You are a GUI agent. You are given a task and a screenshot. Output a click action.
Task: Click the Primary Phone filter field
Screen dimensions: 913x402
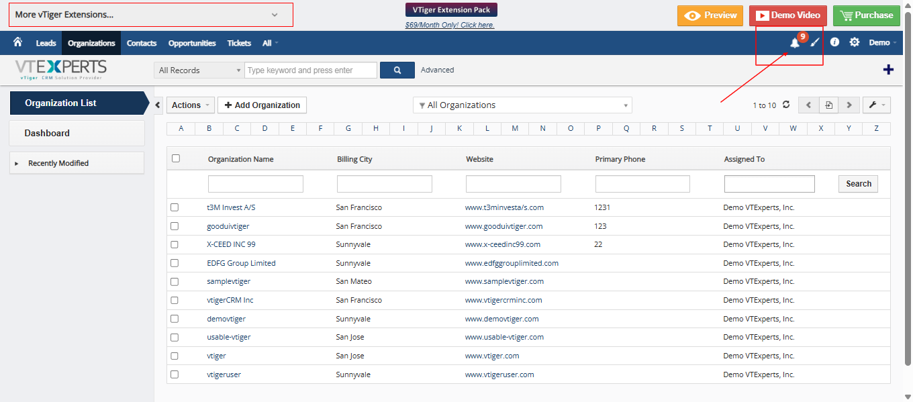(x=642, y=184)
